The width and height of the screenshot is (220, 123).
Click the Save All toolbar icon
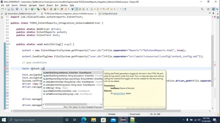click(x=12, y=9)
